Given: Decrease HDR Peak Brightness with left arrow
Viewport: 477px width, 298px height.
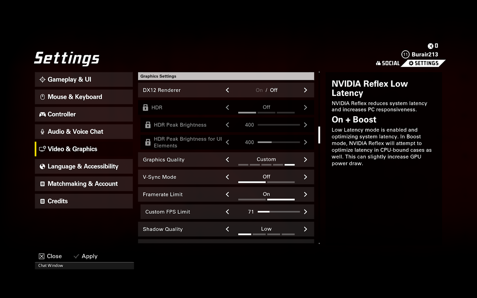Looking at the screenshot, I should pos(227,125).
